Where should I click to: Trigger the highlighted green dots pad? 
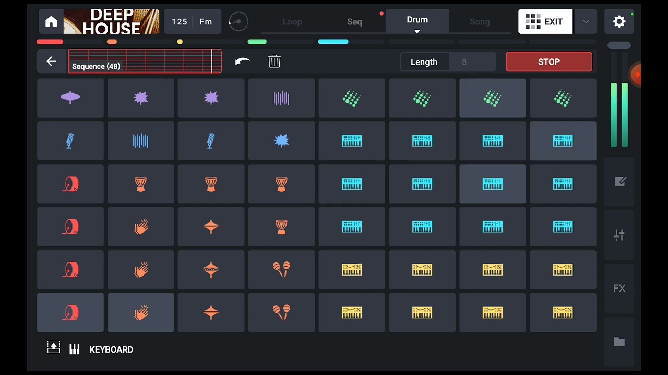[493, 98]
